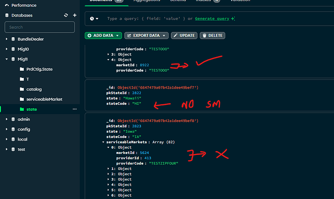Image resolution: width=334 pixels, height=199 pixels.
Task: Click the Generate query link
Action: (212, 18)
